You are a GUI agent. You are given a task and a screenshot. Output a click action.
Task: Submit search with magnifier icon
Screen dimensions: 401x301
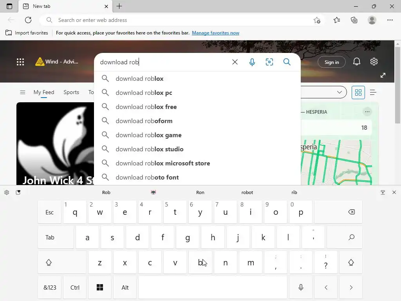pos(287,62)
